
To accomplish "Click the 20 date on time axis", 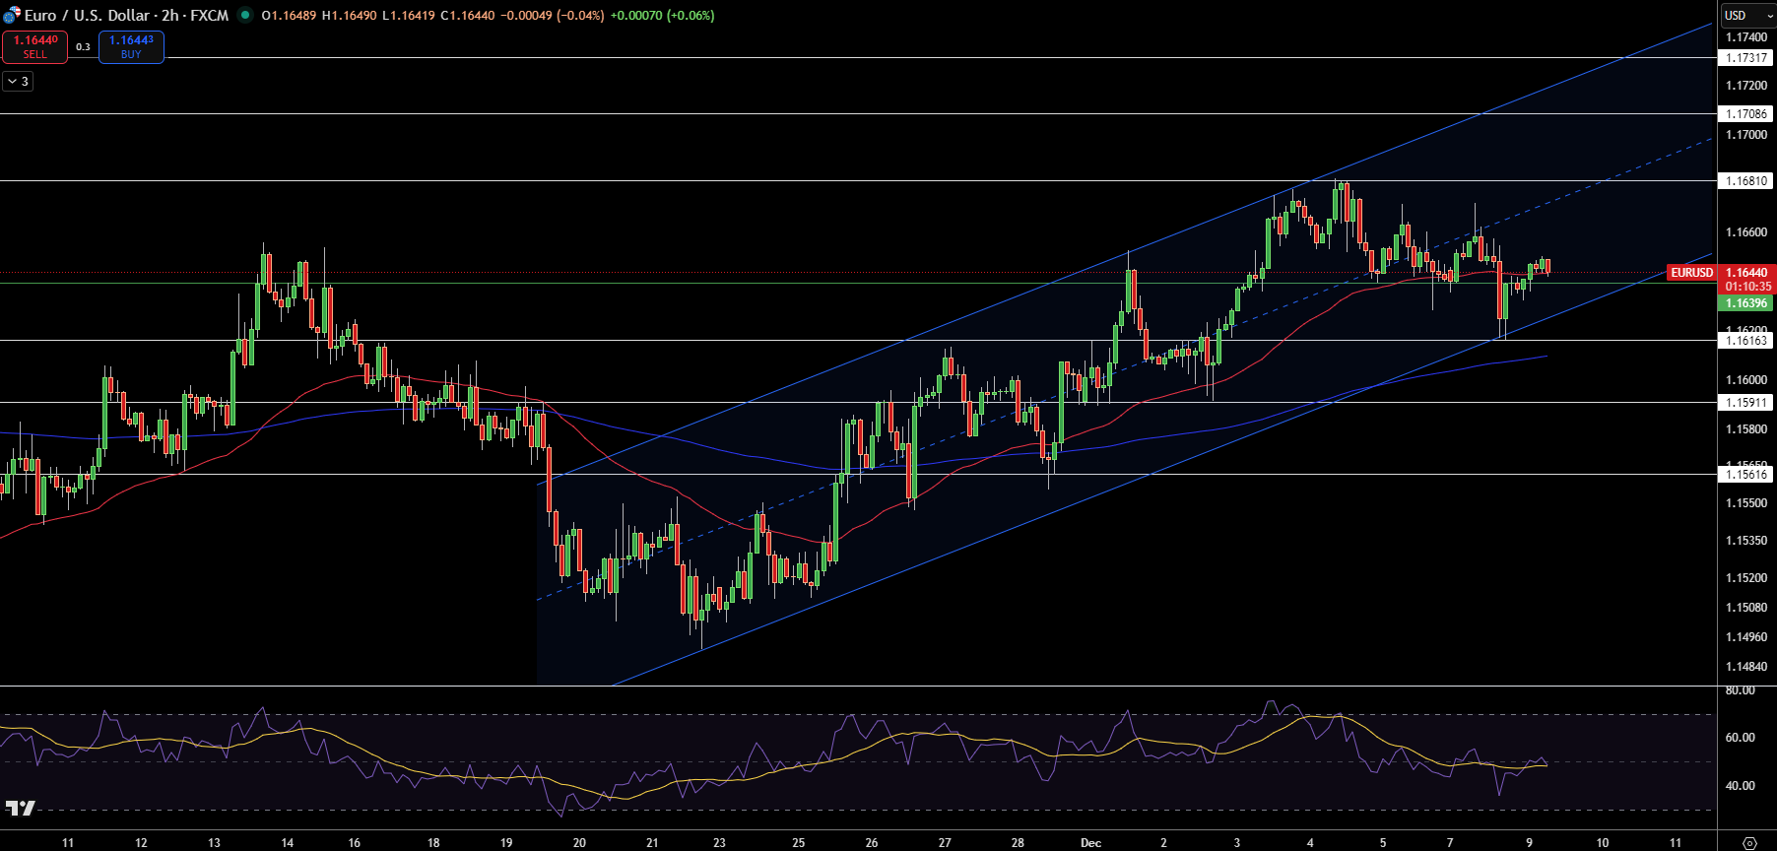I will click(x=579, y=843).
